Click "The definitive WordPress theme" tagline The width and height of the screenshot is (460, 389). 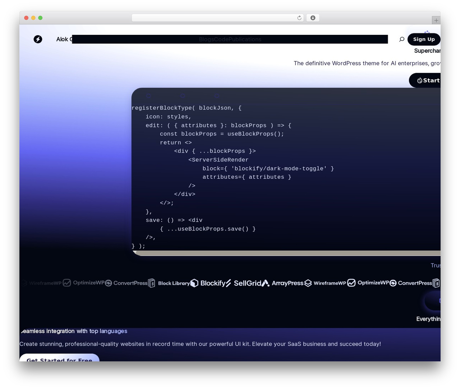point(367,63)
